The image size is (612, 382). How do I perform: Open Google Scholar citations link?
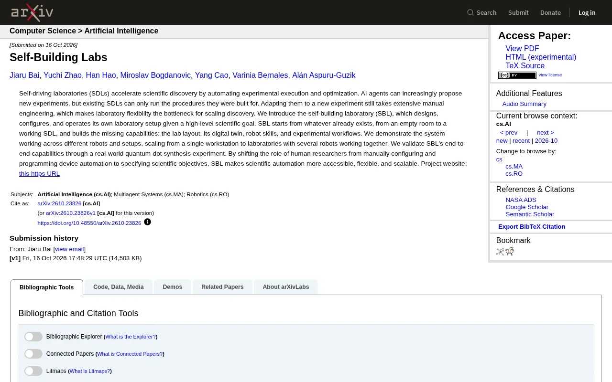[x=527, y=207]
